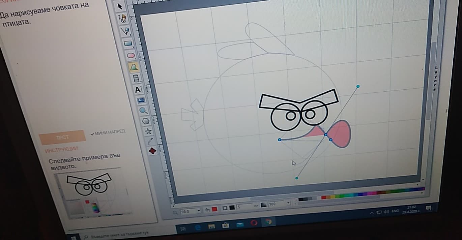
Task: Select the pink Ellipse tool
Action: (x=131, y=55)
